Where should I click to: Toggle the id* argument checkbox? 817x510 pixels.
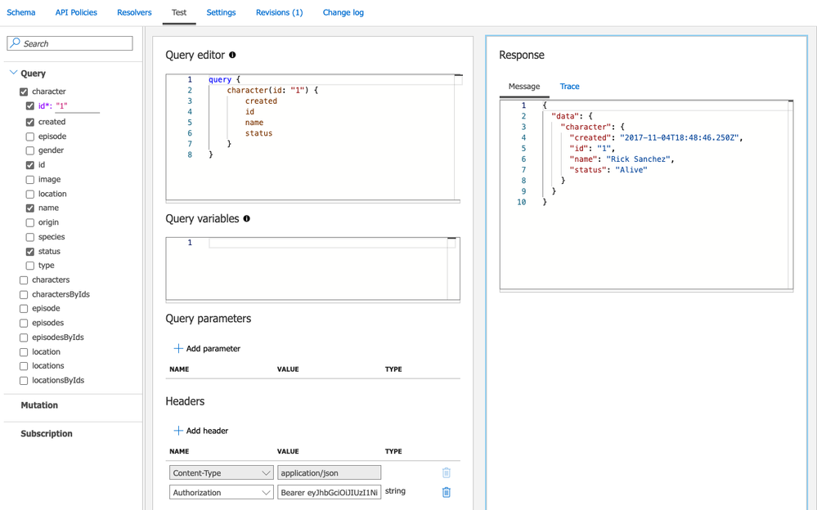click(29, 105)
